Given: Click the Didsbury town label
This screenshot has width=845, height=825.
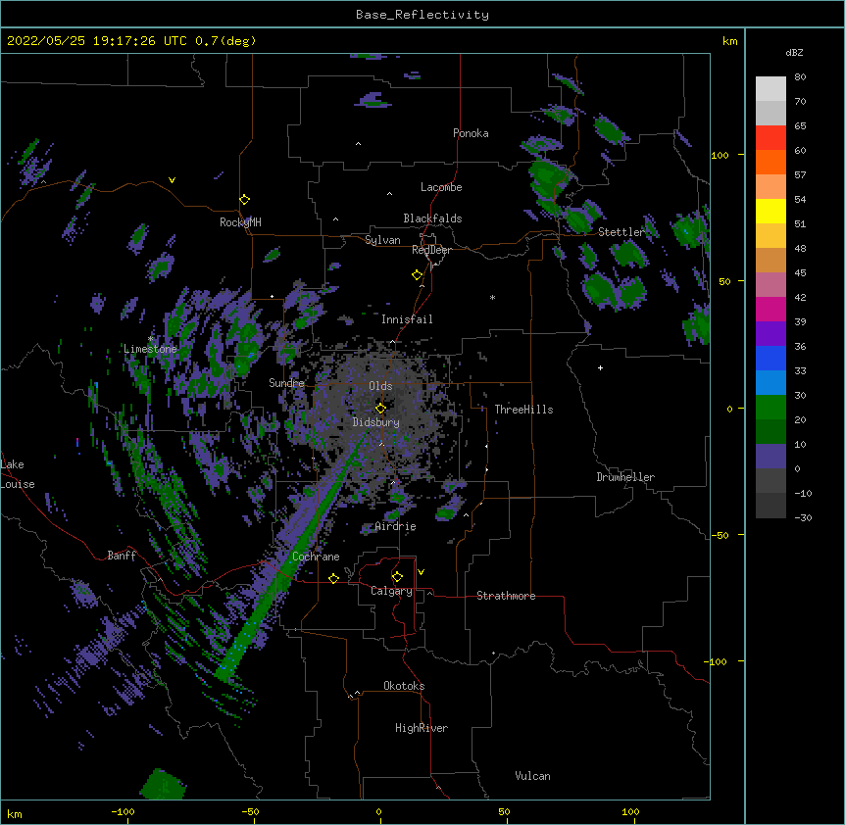Looking at the screenshot, I should (x=376, y=422).
